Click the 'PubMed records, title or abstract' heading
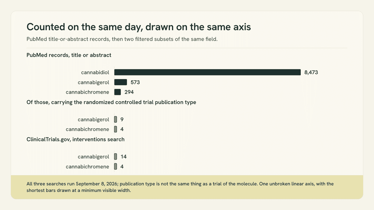The height and width of the screenshot is (210, 374). pos(69,55)
